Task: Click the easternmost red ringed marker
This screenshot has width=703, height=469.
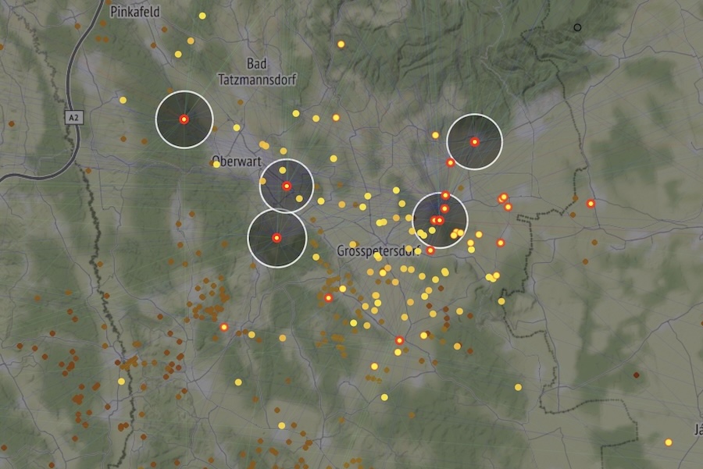Action: point(591,204)
